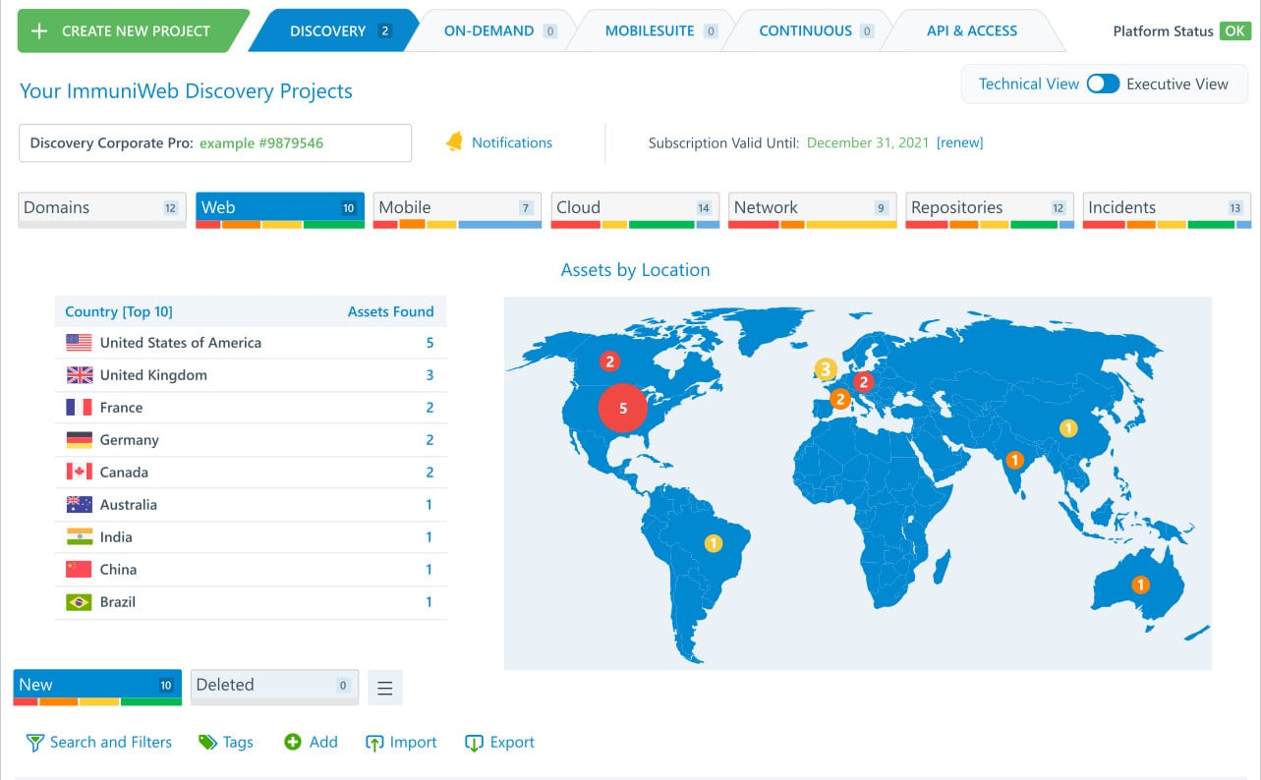Click the United States flag icon
Viewport: 1261px width, 780px height.
tap(79, 343)
